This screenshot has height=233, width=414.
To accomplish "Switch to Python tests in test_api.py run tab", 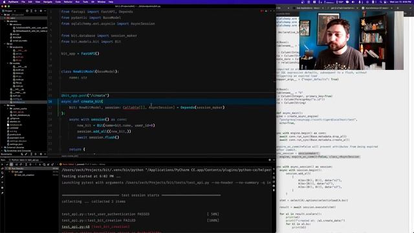I will [x=25, y=160].
